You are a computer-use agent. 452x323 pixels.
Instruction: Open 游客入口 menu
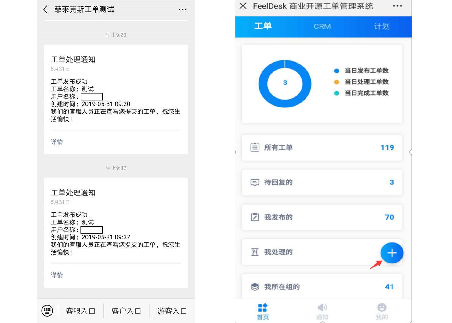172,311
